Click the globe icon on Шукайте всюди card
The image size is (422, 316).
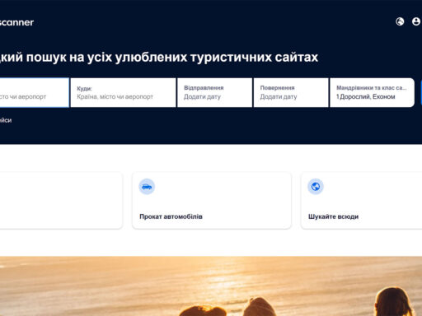point(316,187)
